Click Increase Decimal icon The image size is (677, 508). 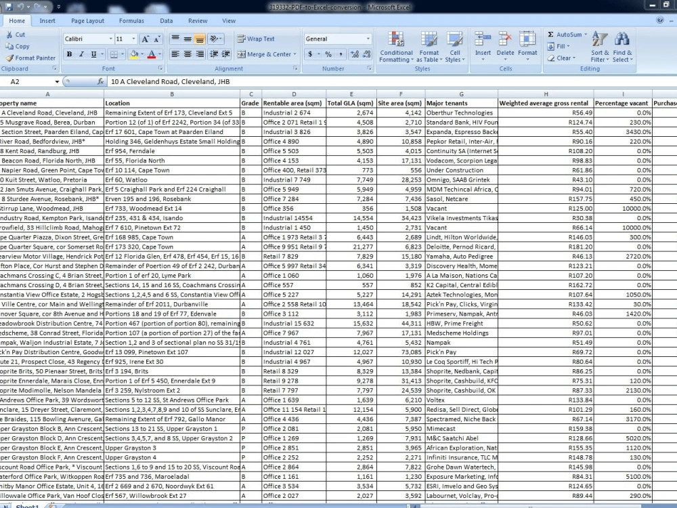(355, 54)
